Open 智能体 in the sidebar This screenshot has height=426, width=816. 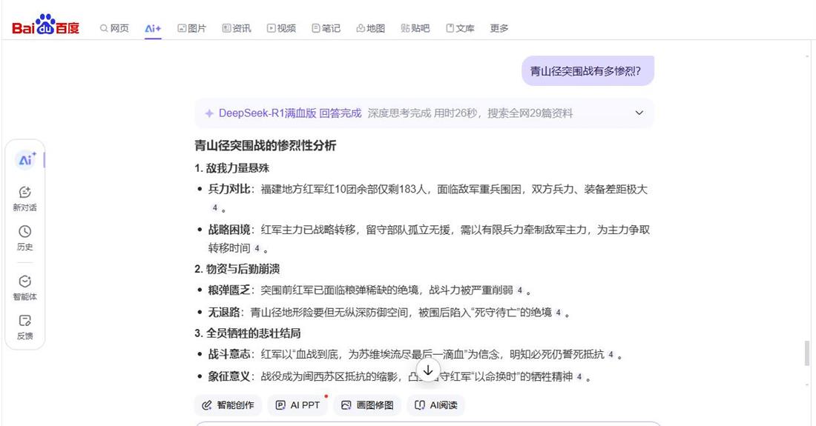tap(25, 288)
